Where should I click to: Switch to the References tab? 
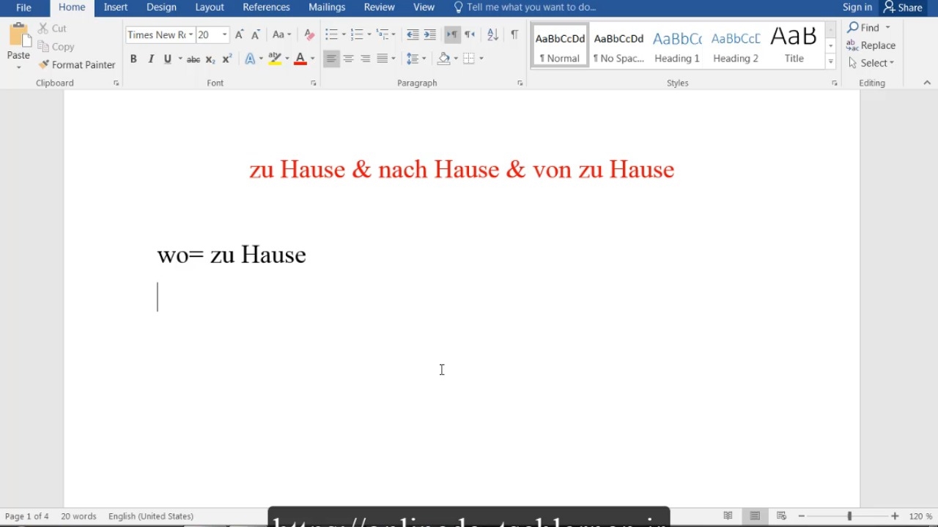[x=266, y=7]
